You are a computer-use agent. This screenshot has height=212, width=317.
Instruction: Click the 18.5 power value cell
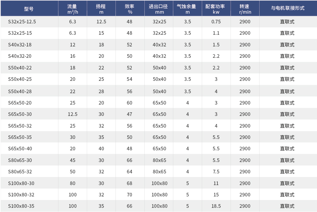click(216, 206)
